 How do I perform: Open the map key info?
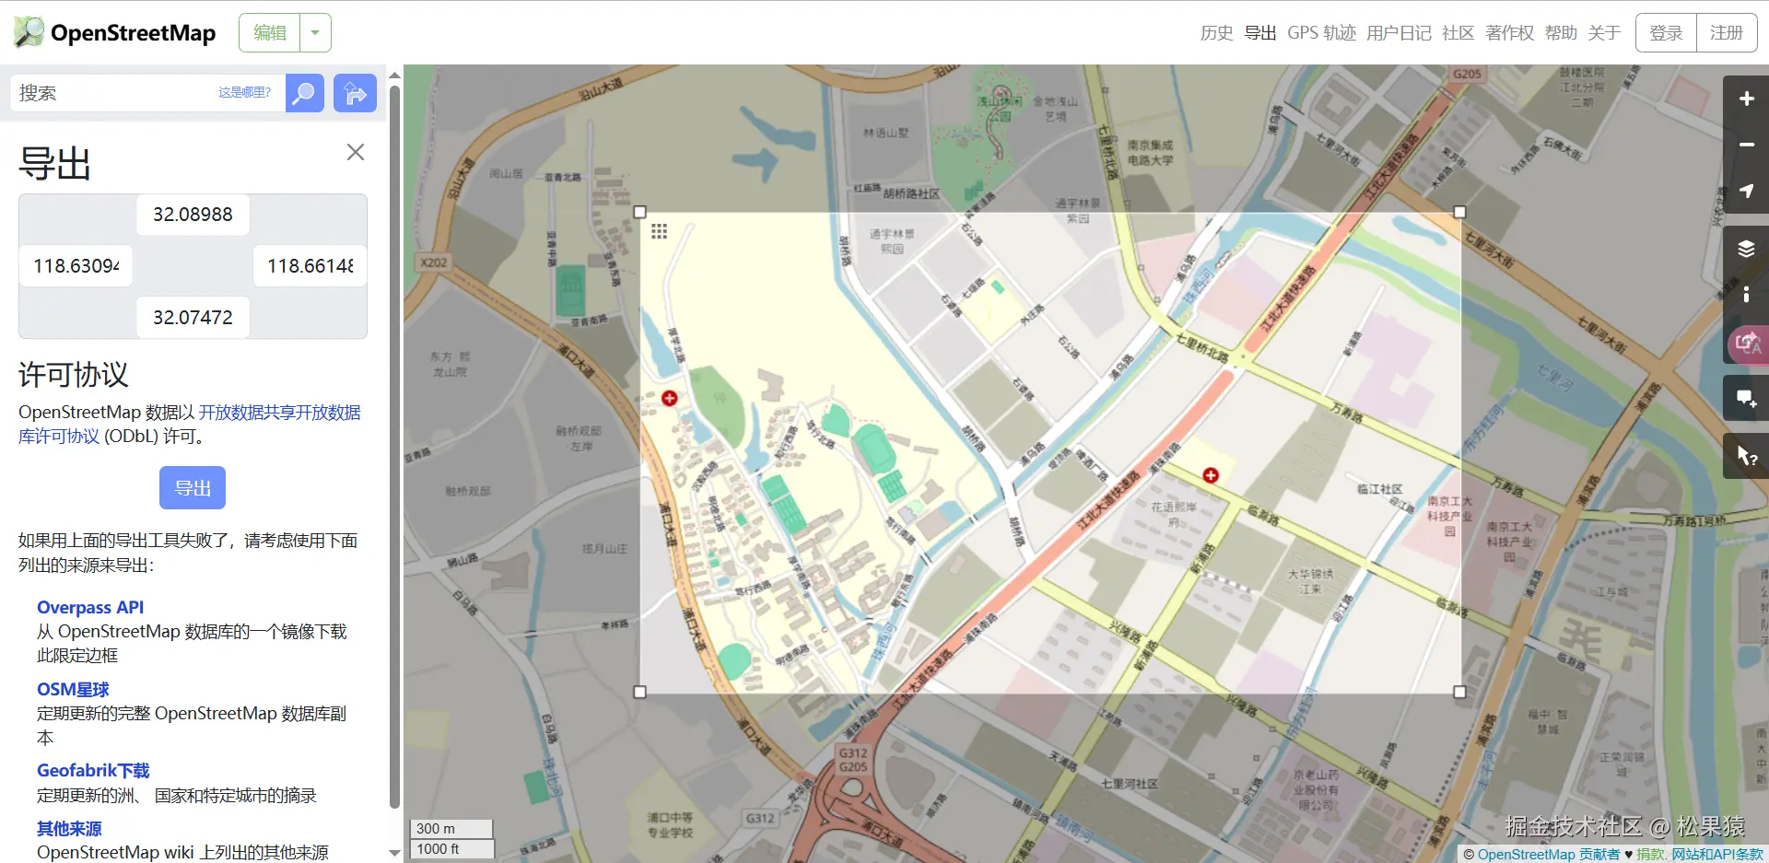point(1746,295)
